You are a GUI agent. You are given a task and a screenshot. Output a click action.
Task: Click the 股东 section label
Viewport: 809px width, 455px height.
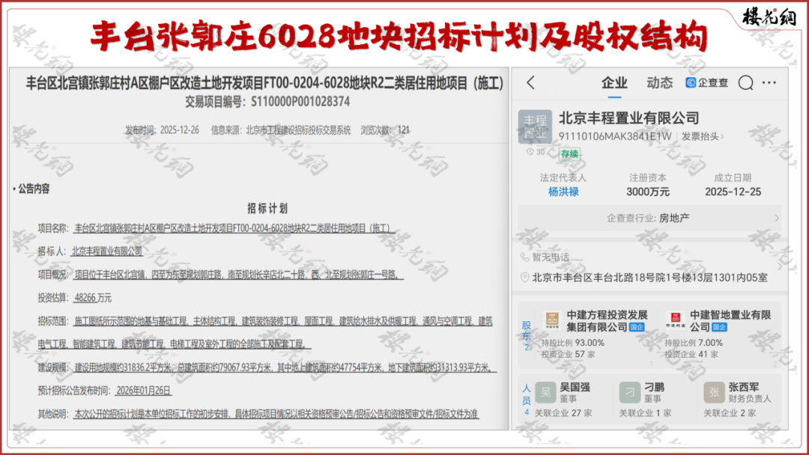click(527, 331)
